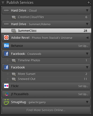Viewport: 93px width, 116px height.
Task: Select the SummerClass published collection
Action: (x=46, y=31)
